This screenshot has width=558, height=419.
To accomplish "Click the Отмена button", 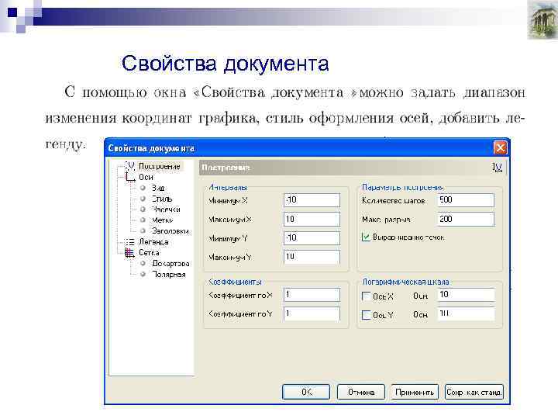I will [x=361, y=393].
